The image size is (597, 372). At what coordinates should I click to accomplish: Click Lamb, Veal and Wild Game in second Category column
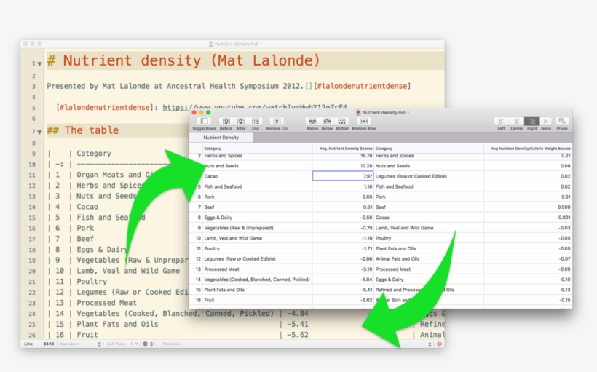(429, 228)
